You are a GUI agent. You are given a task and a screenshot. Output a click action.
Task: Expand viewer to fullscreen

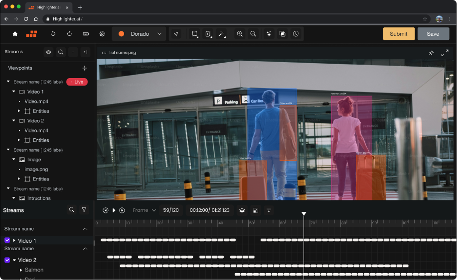445,53
